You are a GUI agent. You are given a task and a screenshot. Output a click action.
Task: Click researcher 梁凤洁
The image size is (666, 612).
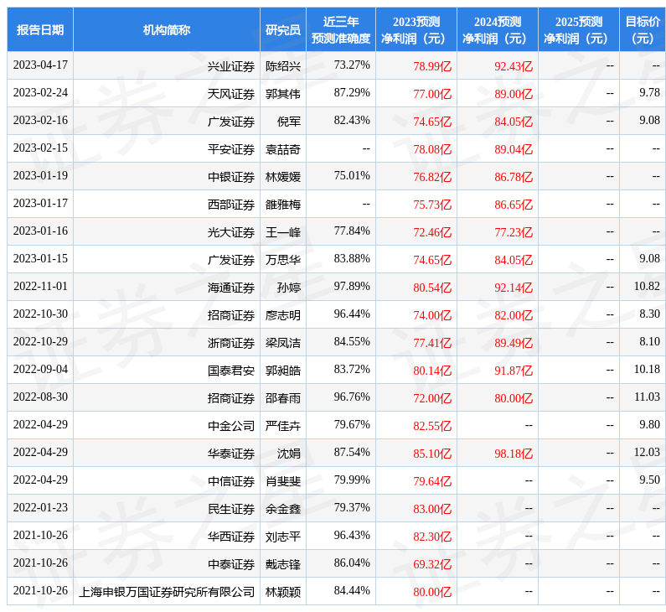click(x=283, y=343)
